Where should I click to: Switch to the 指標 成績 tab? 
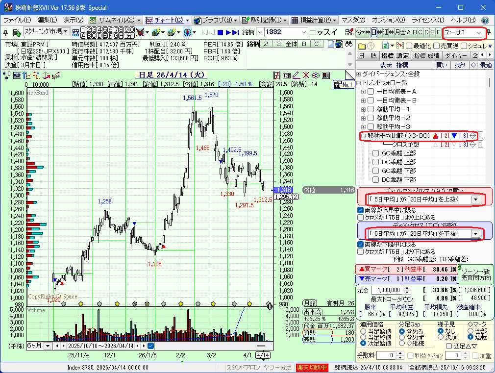click(426, 56)
